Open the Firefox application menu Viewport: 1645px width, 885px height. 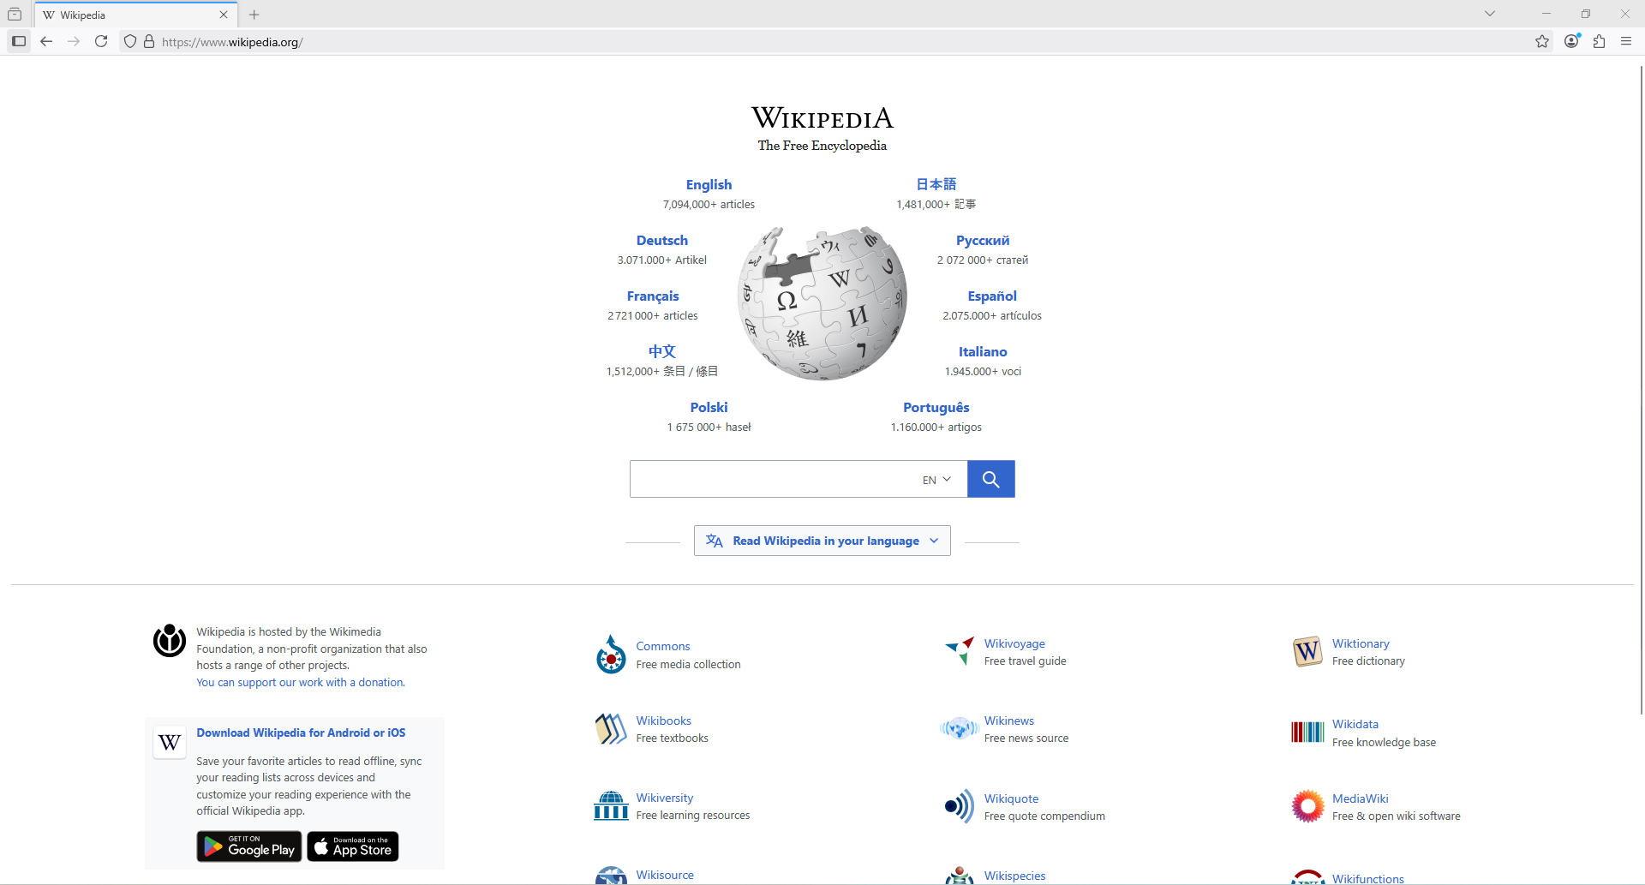1626,41
